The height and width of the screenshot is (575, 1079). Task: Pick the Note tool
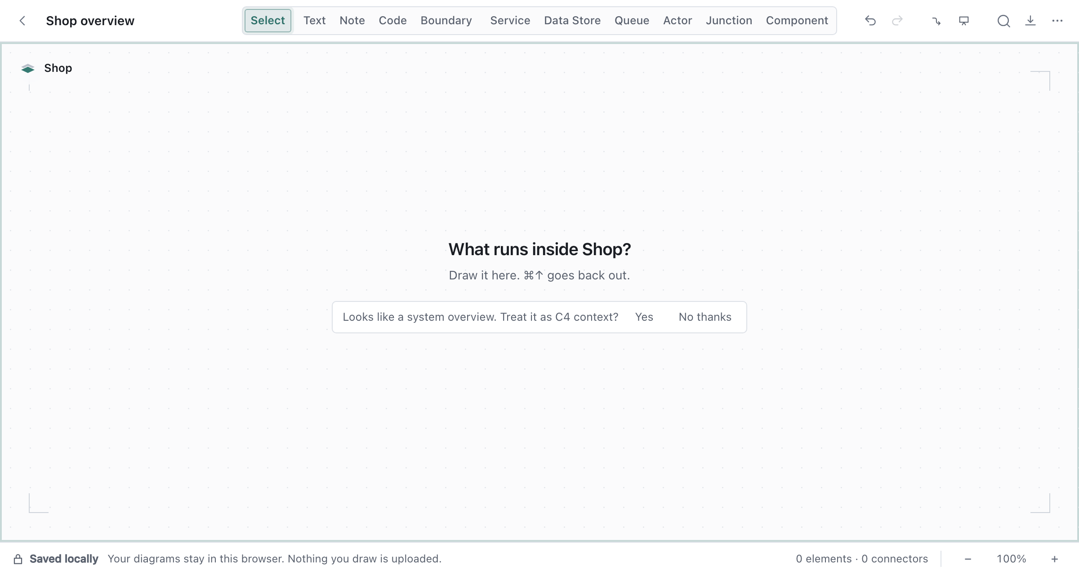click(352, 21)
